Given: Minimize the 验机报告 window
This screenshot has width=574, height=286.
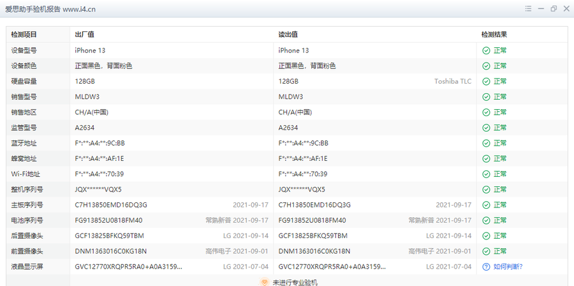Looking at the screenshot, I should (x=541, y=9).
